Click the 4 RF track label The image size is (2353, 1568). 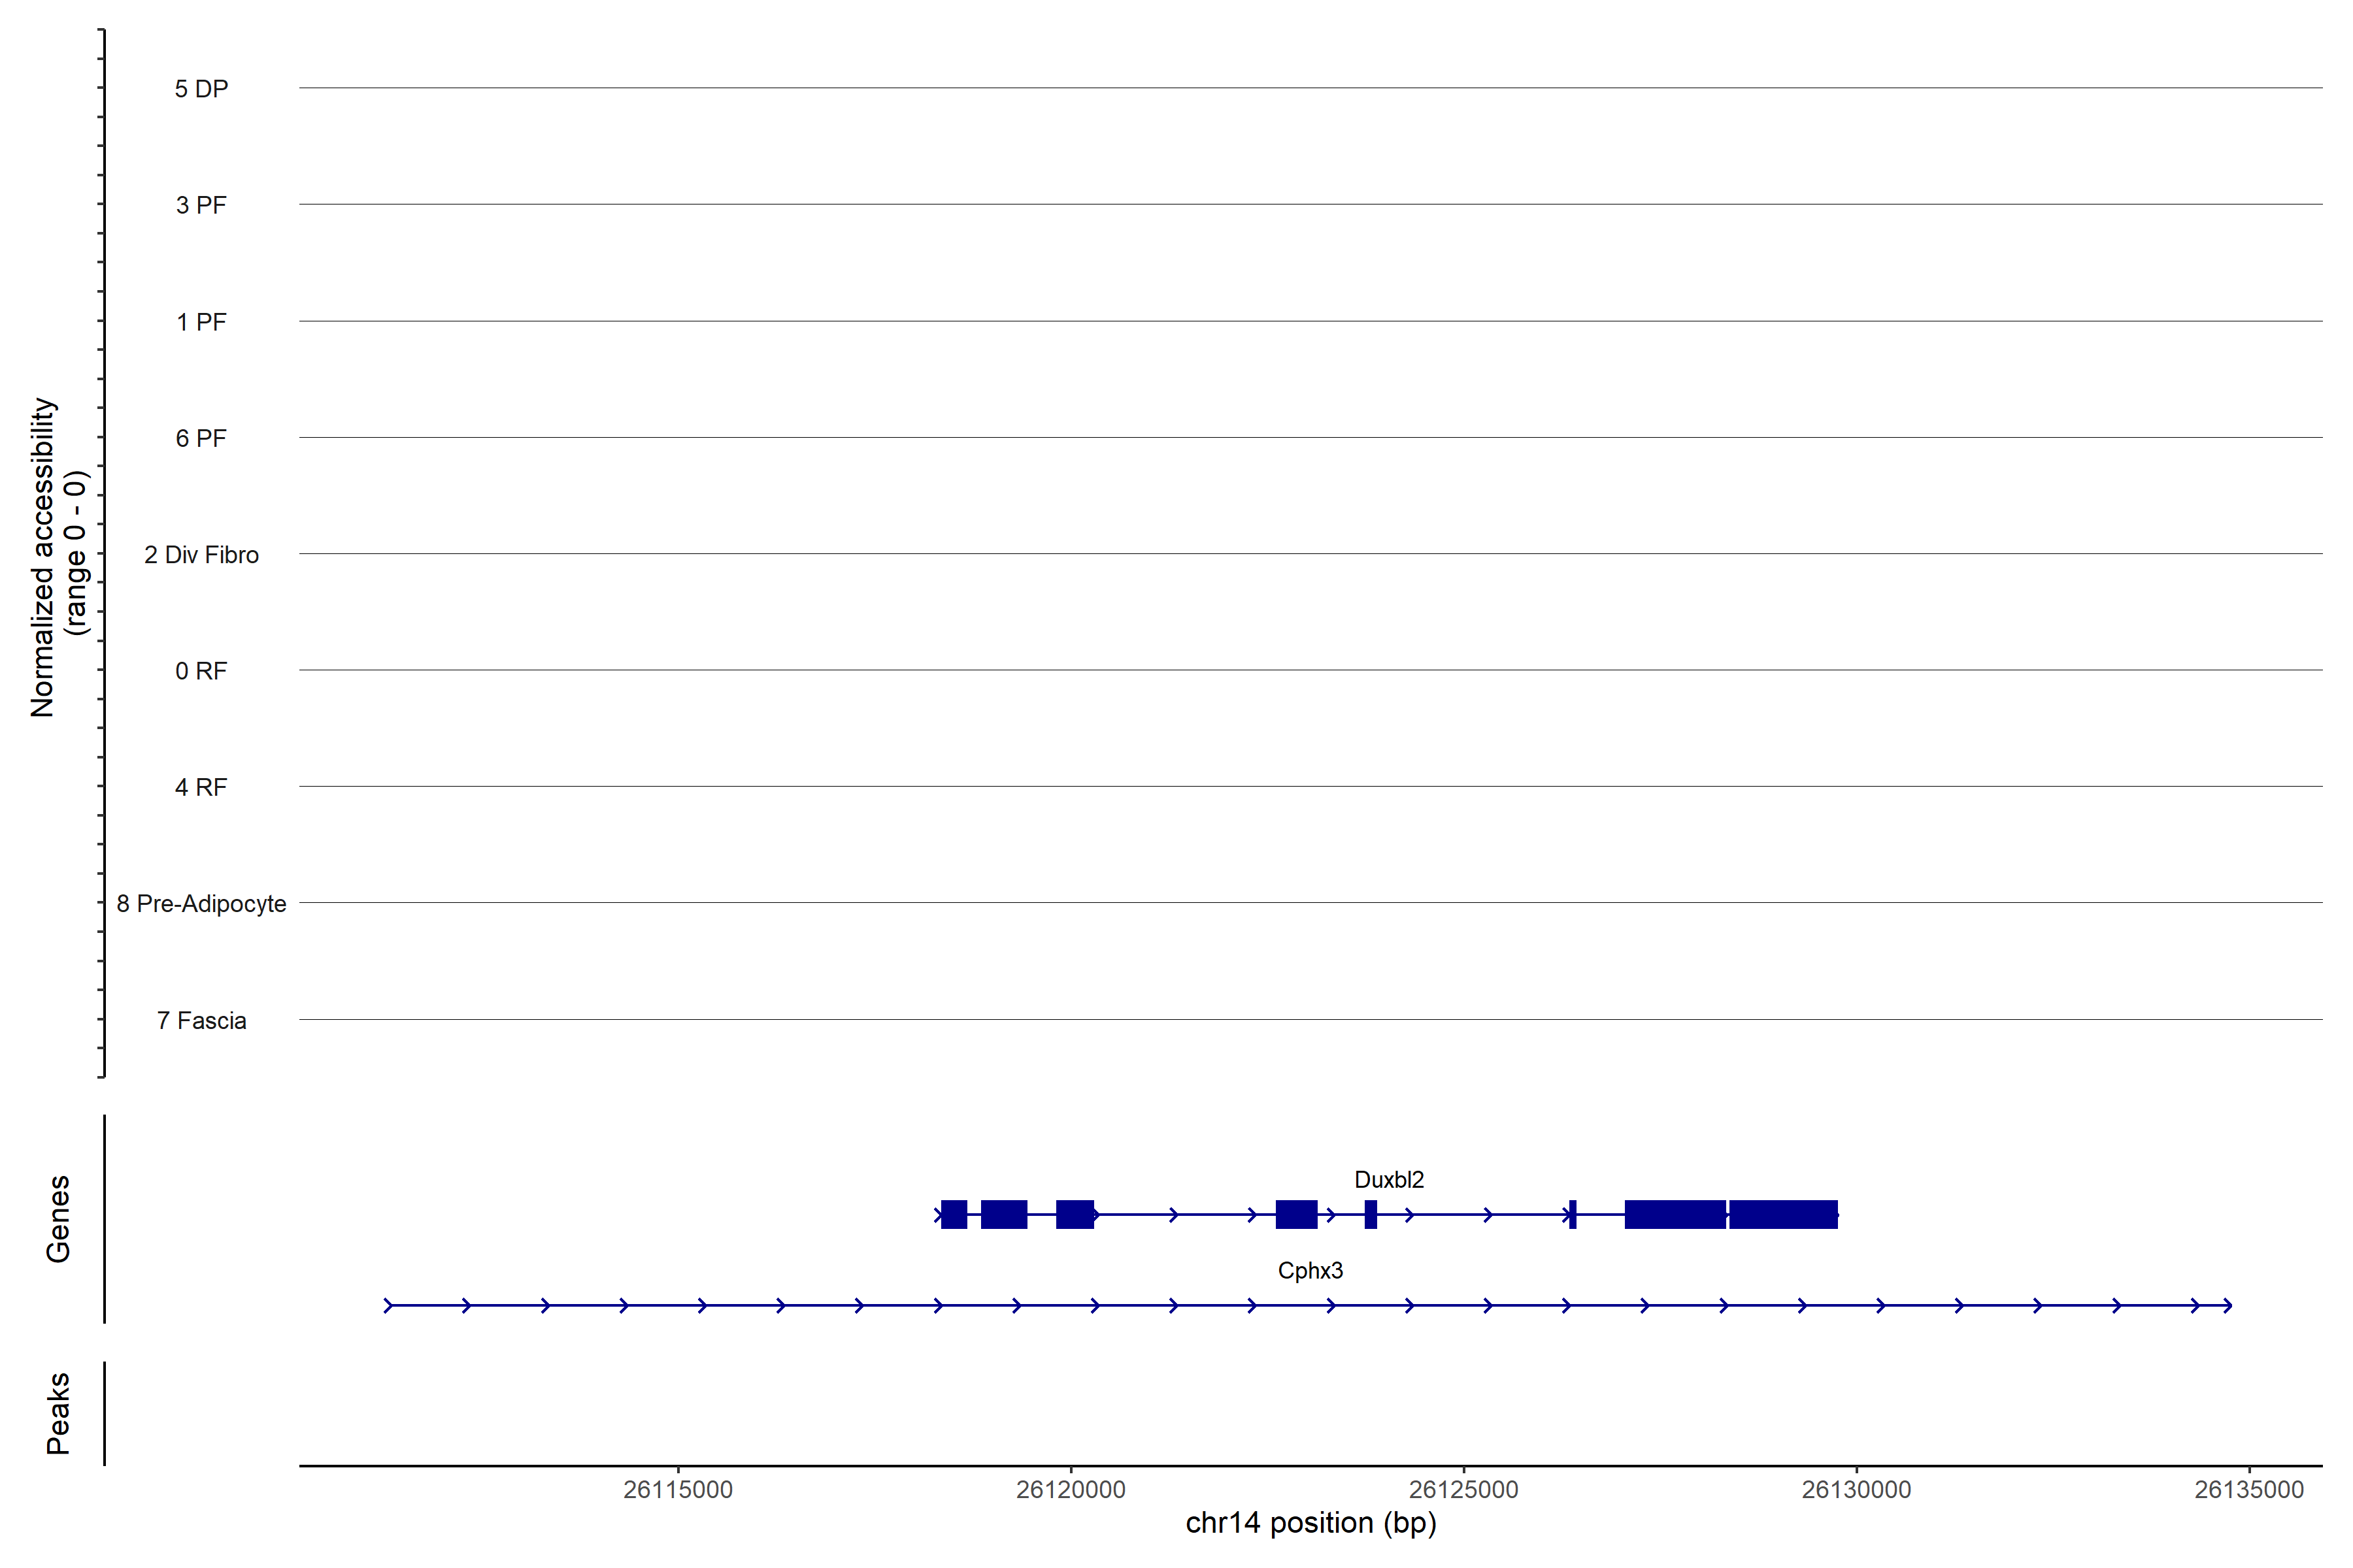point(201,788)
